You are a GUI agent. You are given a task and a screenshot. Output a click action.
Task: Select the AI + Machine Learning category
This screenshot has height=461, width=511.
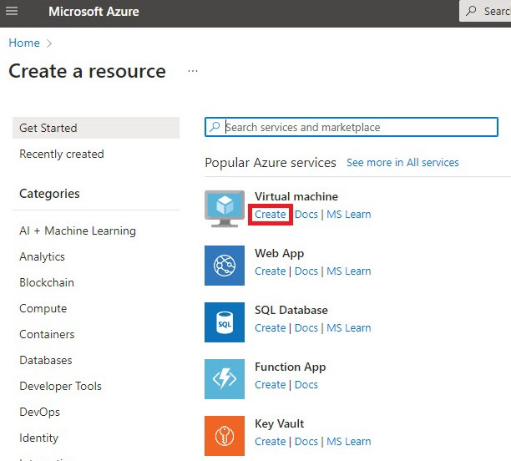[x=78, y=230]
